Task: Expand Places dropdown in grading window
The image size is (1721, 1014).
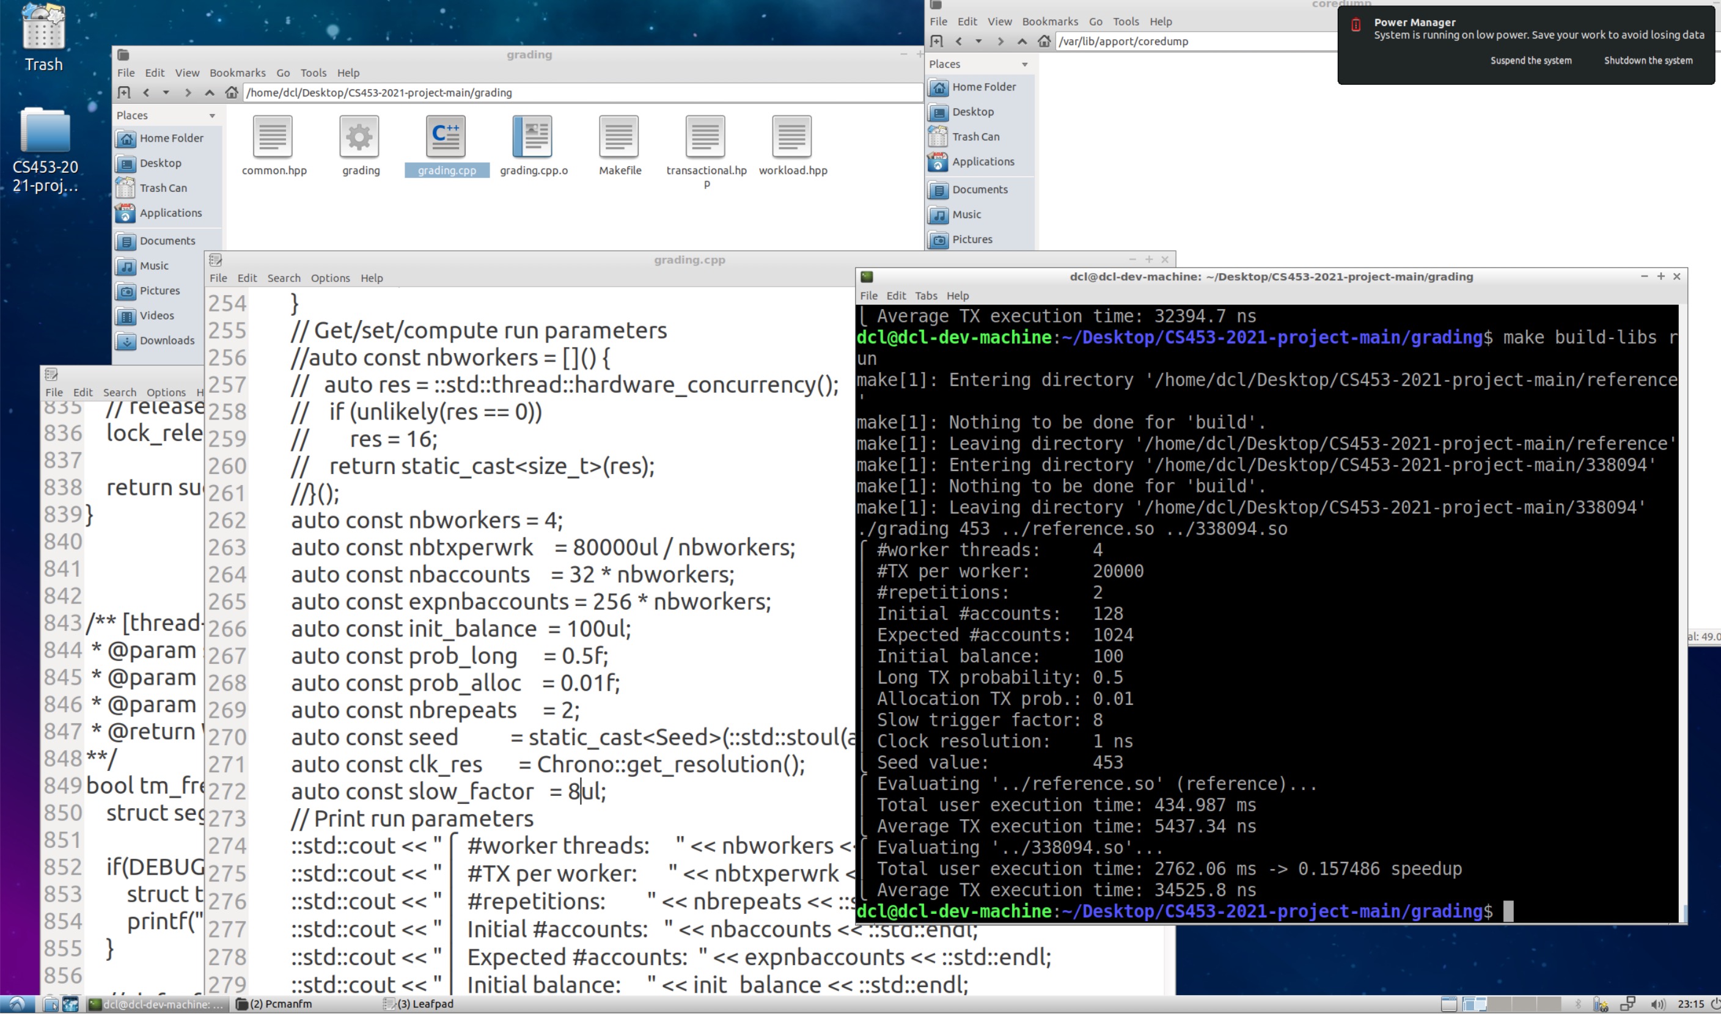Action: coord(212,115)
